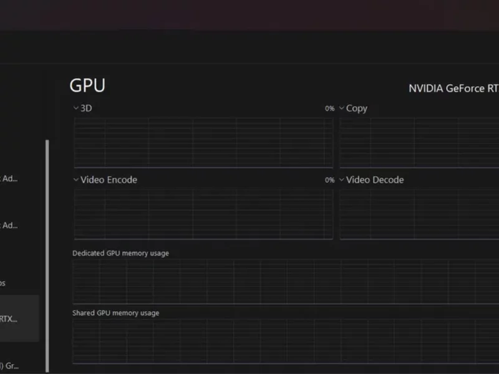Click the GPU page heading
499x374 pixels.
(87, 86)
